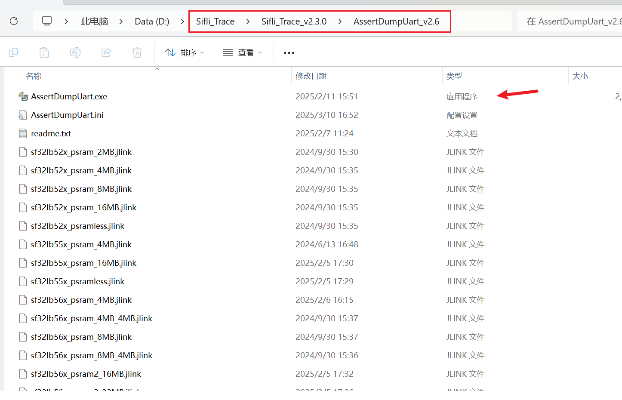The width and height of the screenshot is (622, 400).
Task: Click the rename icon in toolbar
Action: click(75, 52)
